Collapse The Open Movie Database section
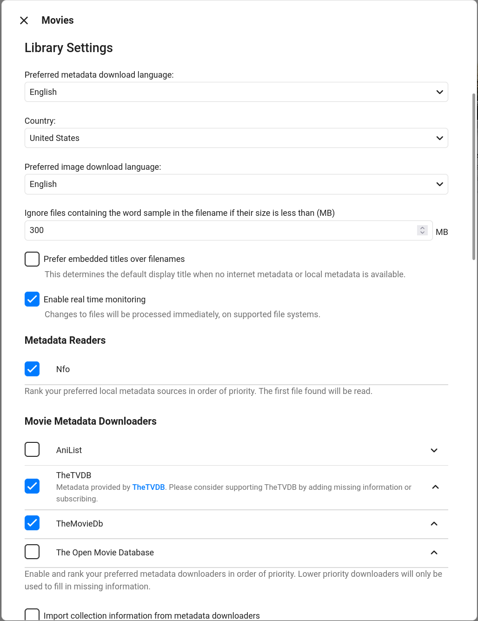Viewport: 478px width, 621px height. click(433, 553)
